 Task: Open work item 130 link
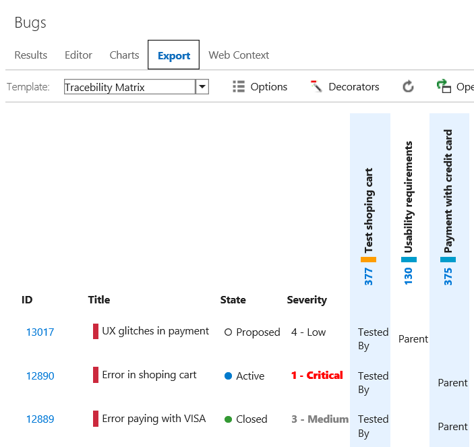[408, 276]
